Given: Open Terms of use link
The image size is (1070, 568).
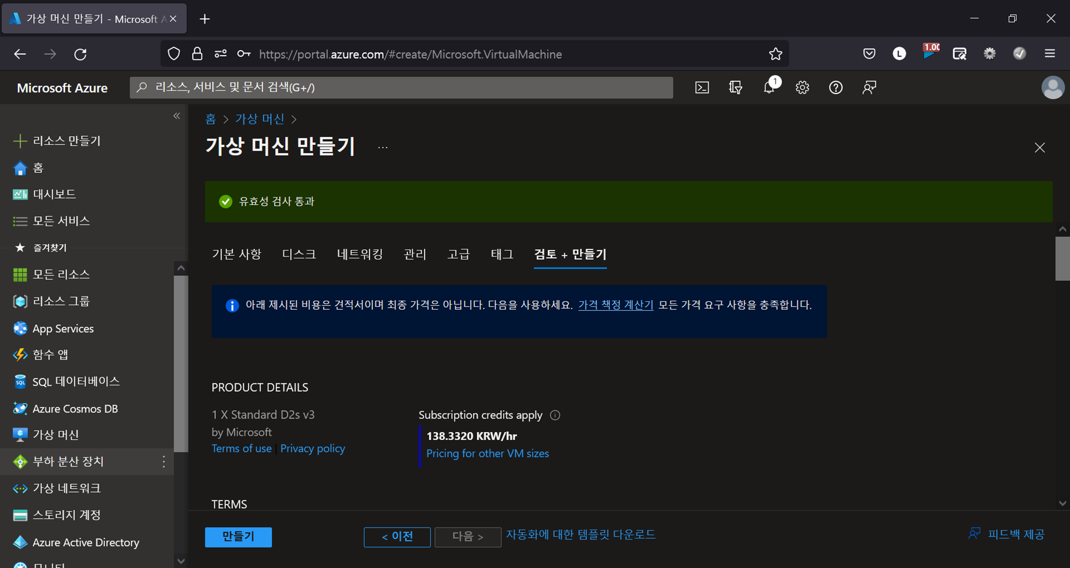Looking at the screenshot, I should [241, 449].
